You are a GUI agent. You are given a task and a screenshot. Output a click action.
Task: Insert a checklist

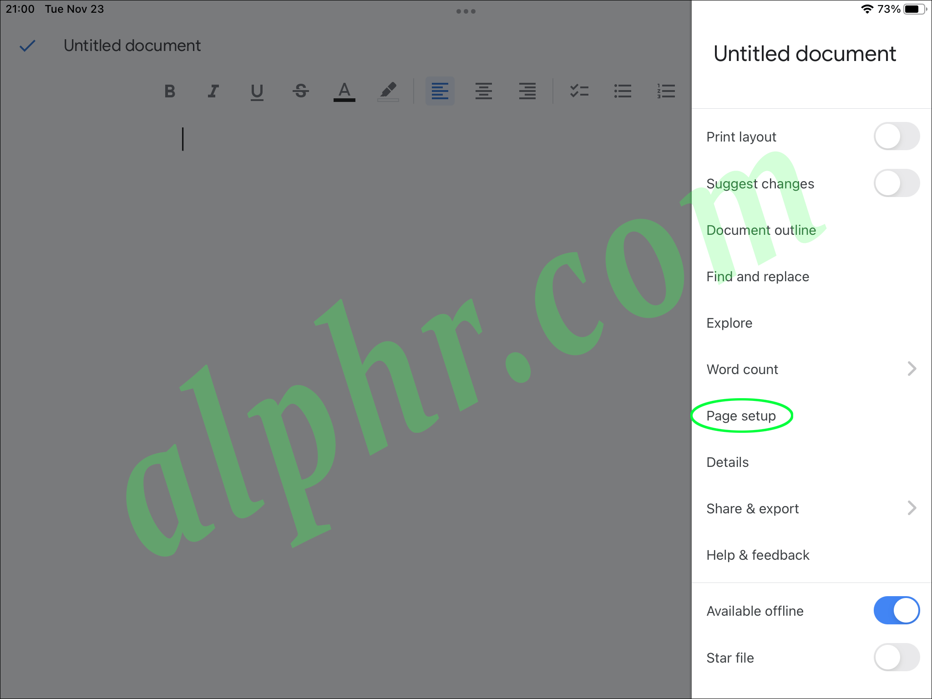pyautogui.click(x=579, y=91)
